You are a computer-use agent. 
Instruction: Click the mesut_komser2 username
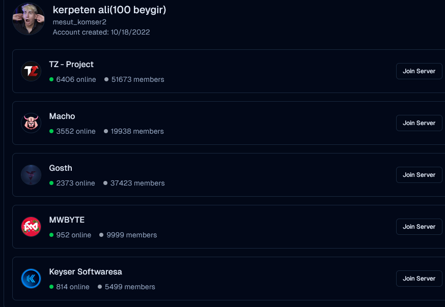click(x=79, y=22)
